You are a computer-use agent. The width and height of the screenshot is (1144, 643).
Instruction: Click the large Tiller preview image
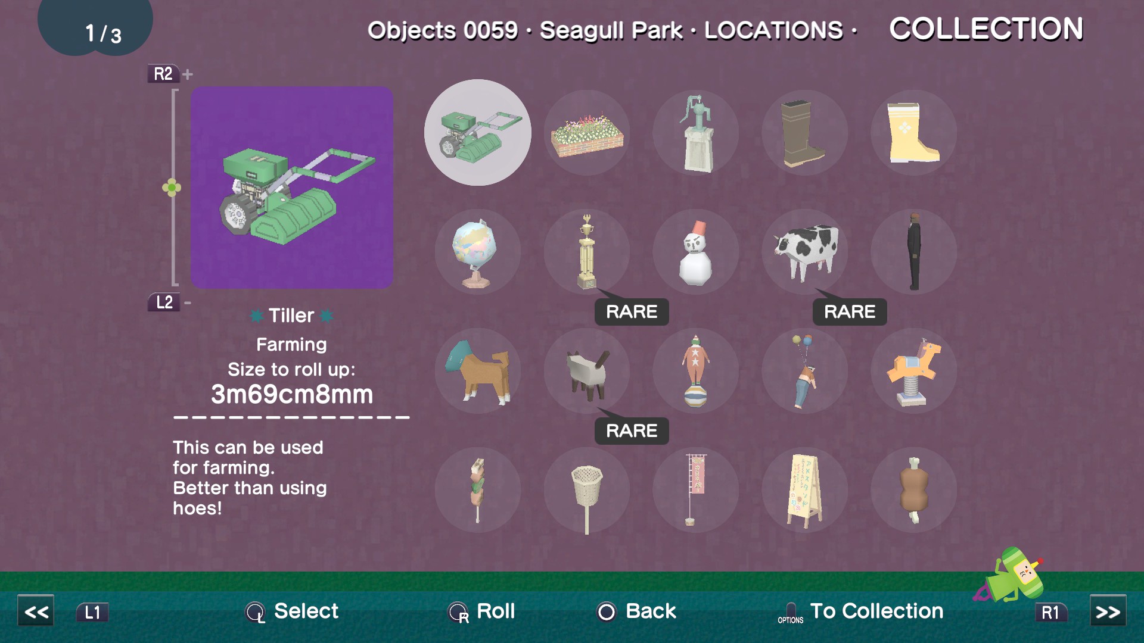[292, 188]
